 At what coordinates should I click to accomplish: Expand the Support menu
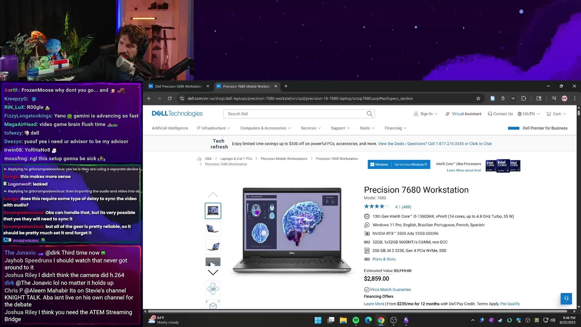point(340,128)
